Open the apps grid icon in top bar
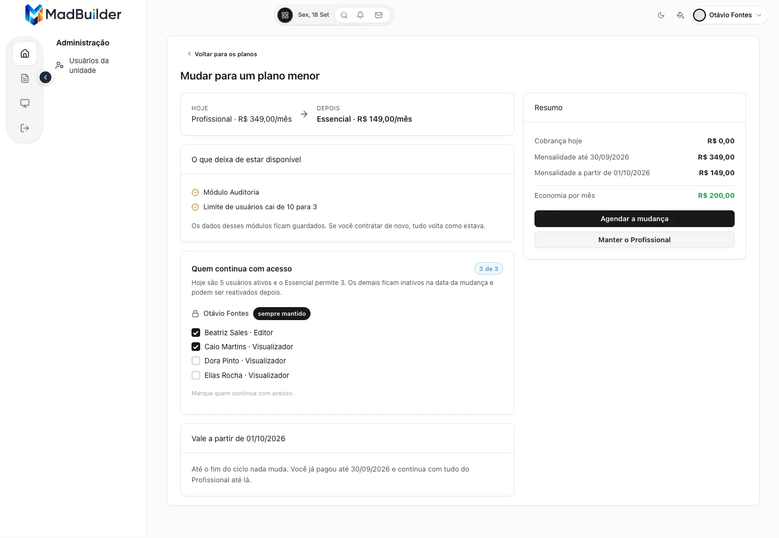 coord(285,15)
